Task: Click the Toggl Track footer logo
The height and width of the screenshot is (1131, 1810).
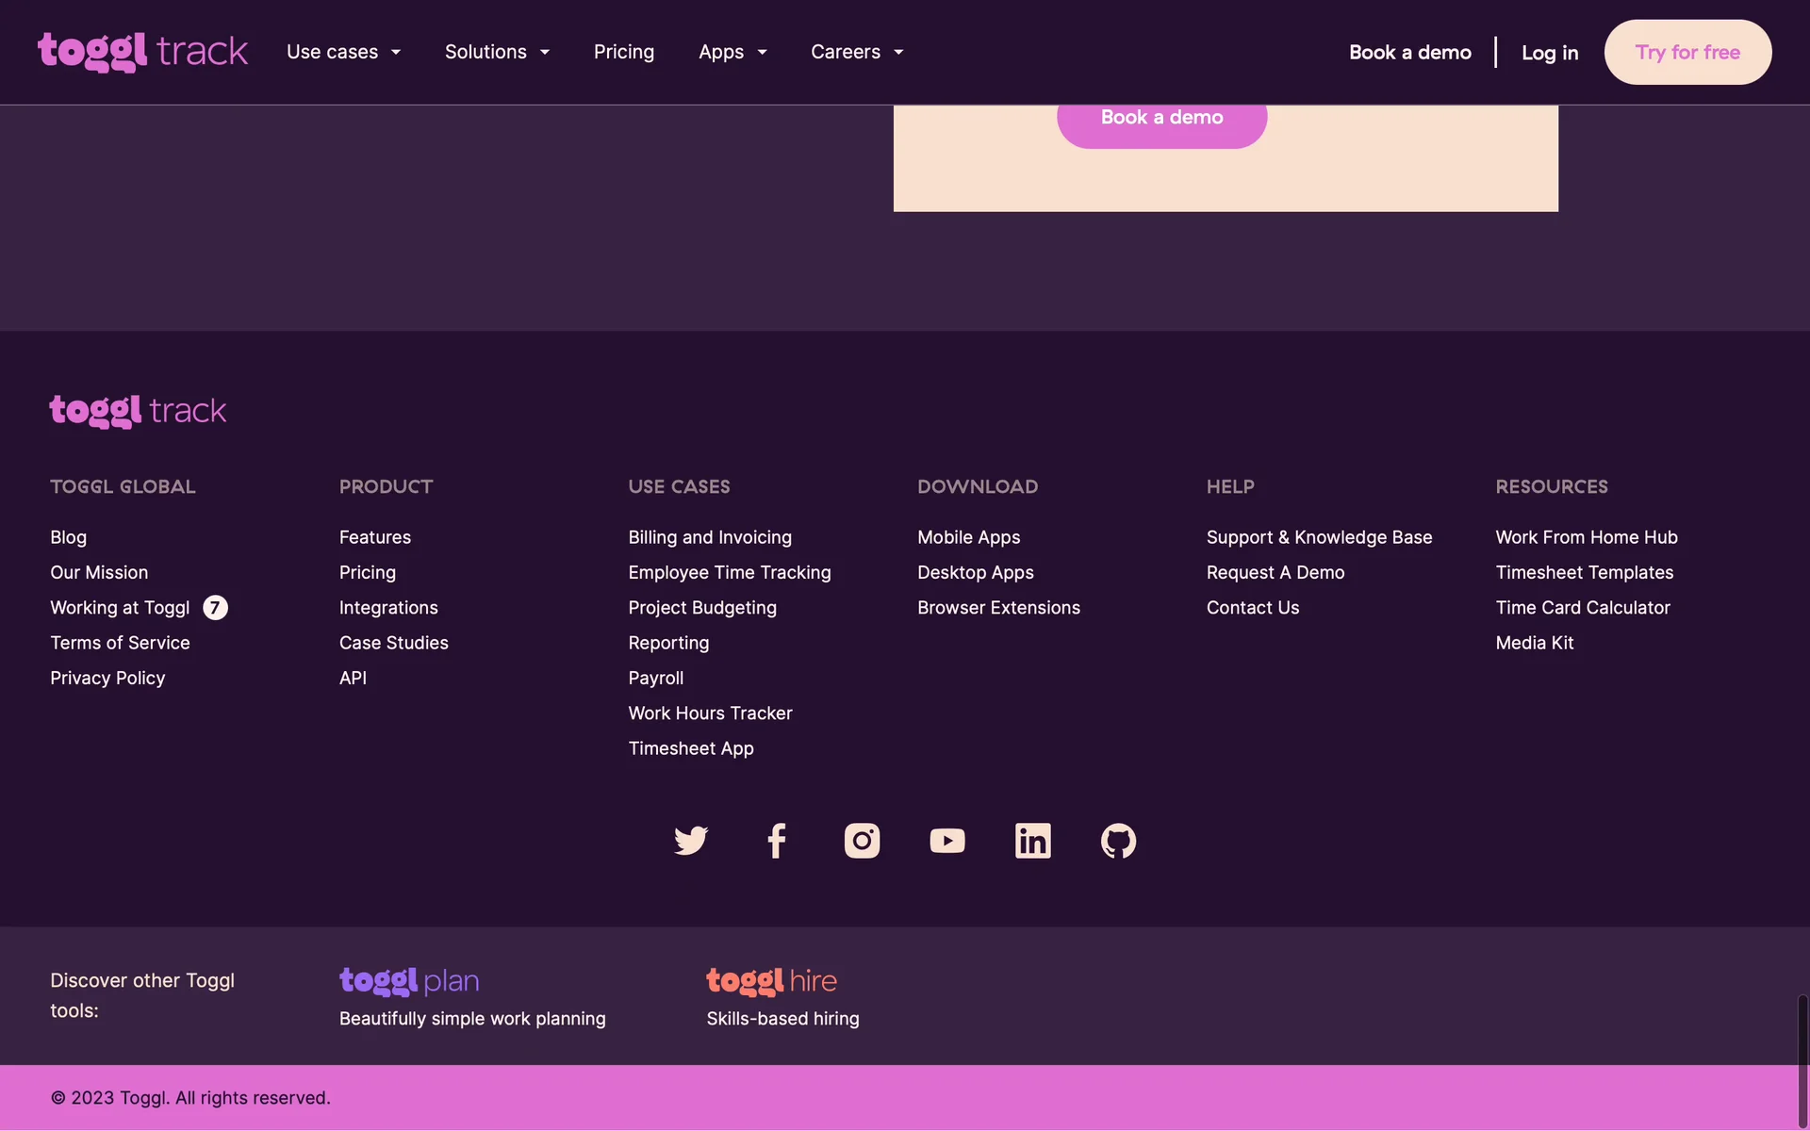Action: click(138, 411)
